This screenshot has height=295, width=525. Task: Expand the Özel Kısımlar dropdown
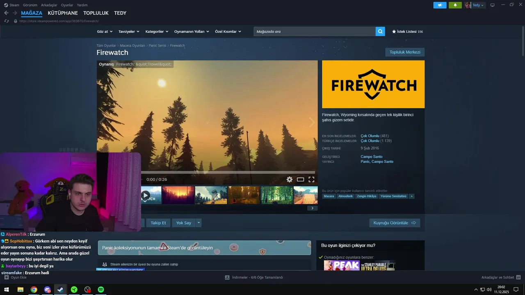[x=228, y=32]
